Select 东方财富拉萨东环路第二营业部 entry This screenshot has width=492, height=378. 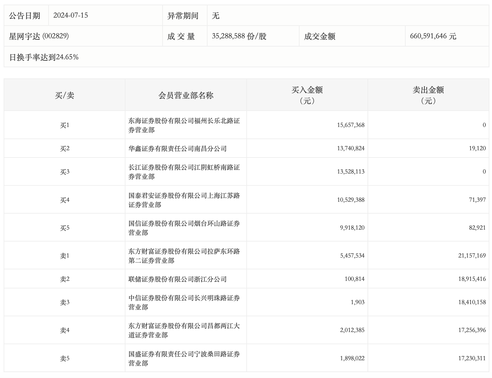[184, 256]
